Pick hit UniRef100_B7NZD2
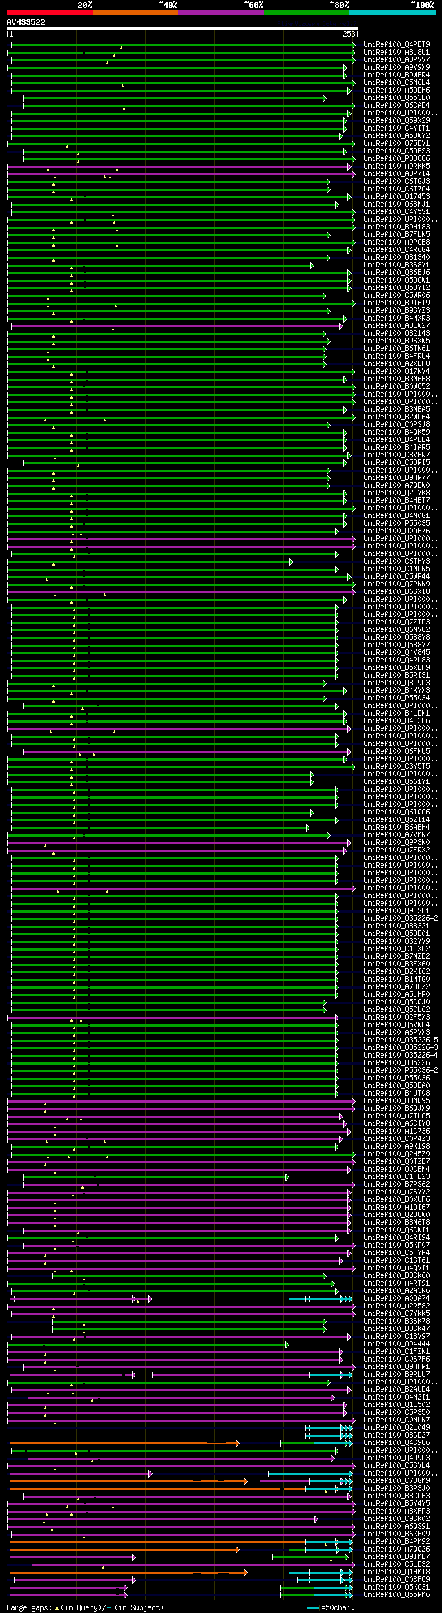This screenshot has height=1613, width=442. tap(396, 956)
